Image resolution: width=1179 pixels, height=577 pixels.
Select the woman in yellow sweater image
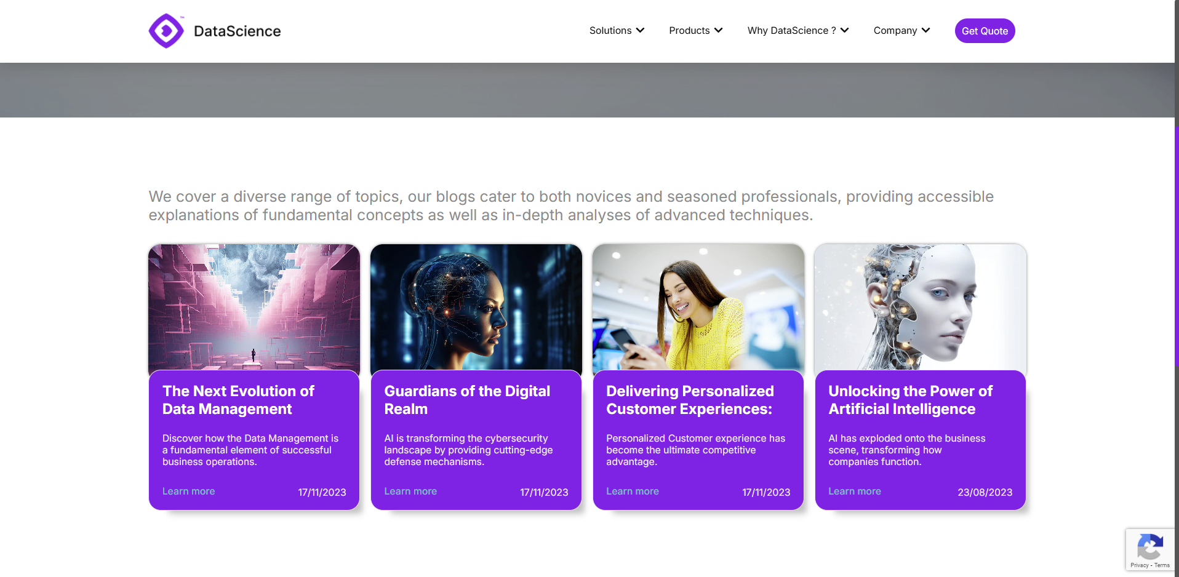tap(698, 307)
